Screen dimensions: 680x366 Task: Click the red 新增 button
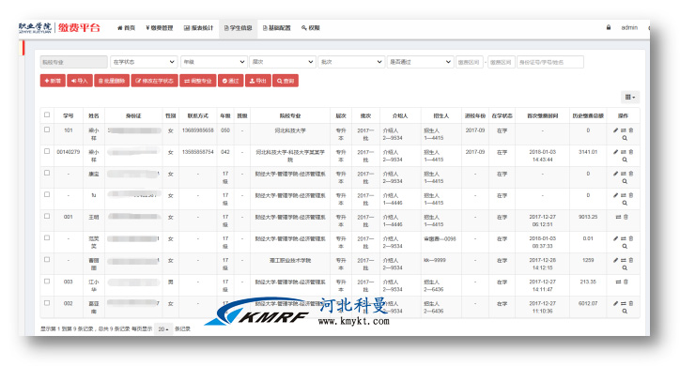53,81
